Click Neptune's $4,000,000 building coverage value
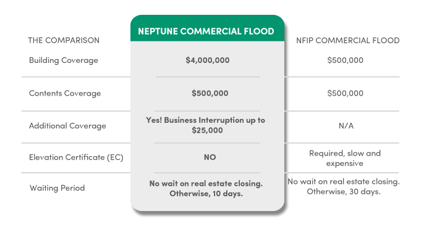The image size is (429, 232). (207, 60)
